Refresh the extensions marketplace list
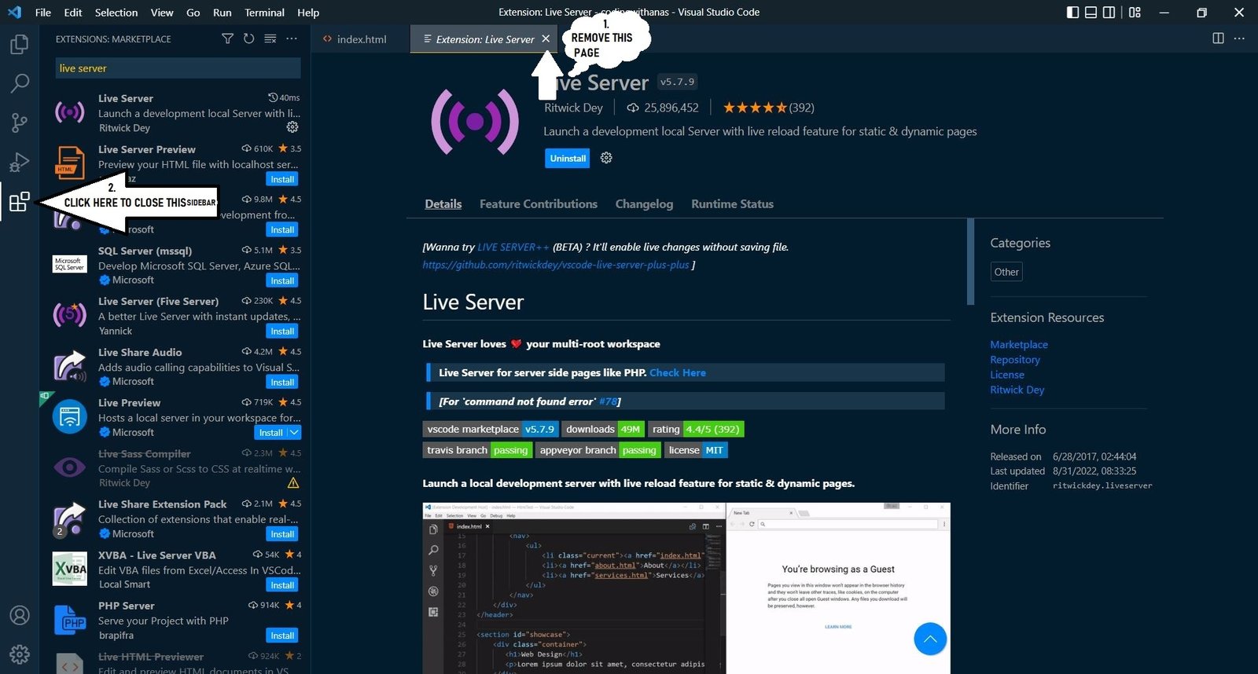 (x=248, y=38)
